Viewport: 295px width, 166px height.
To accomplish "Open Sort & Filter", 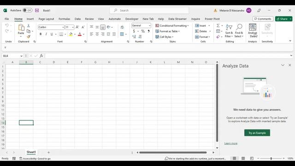I will [x=229, y=31].
